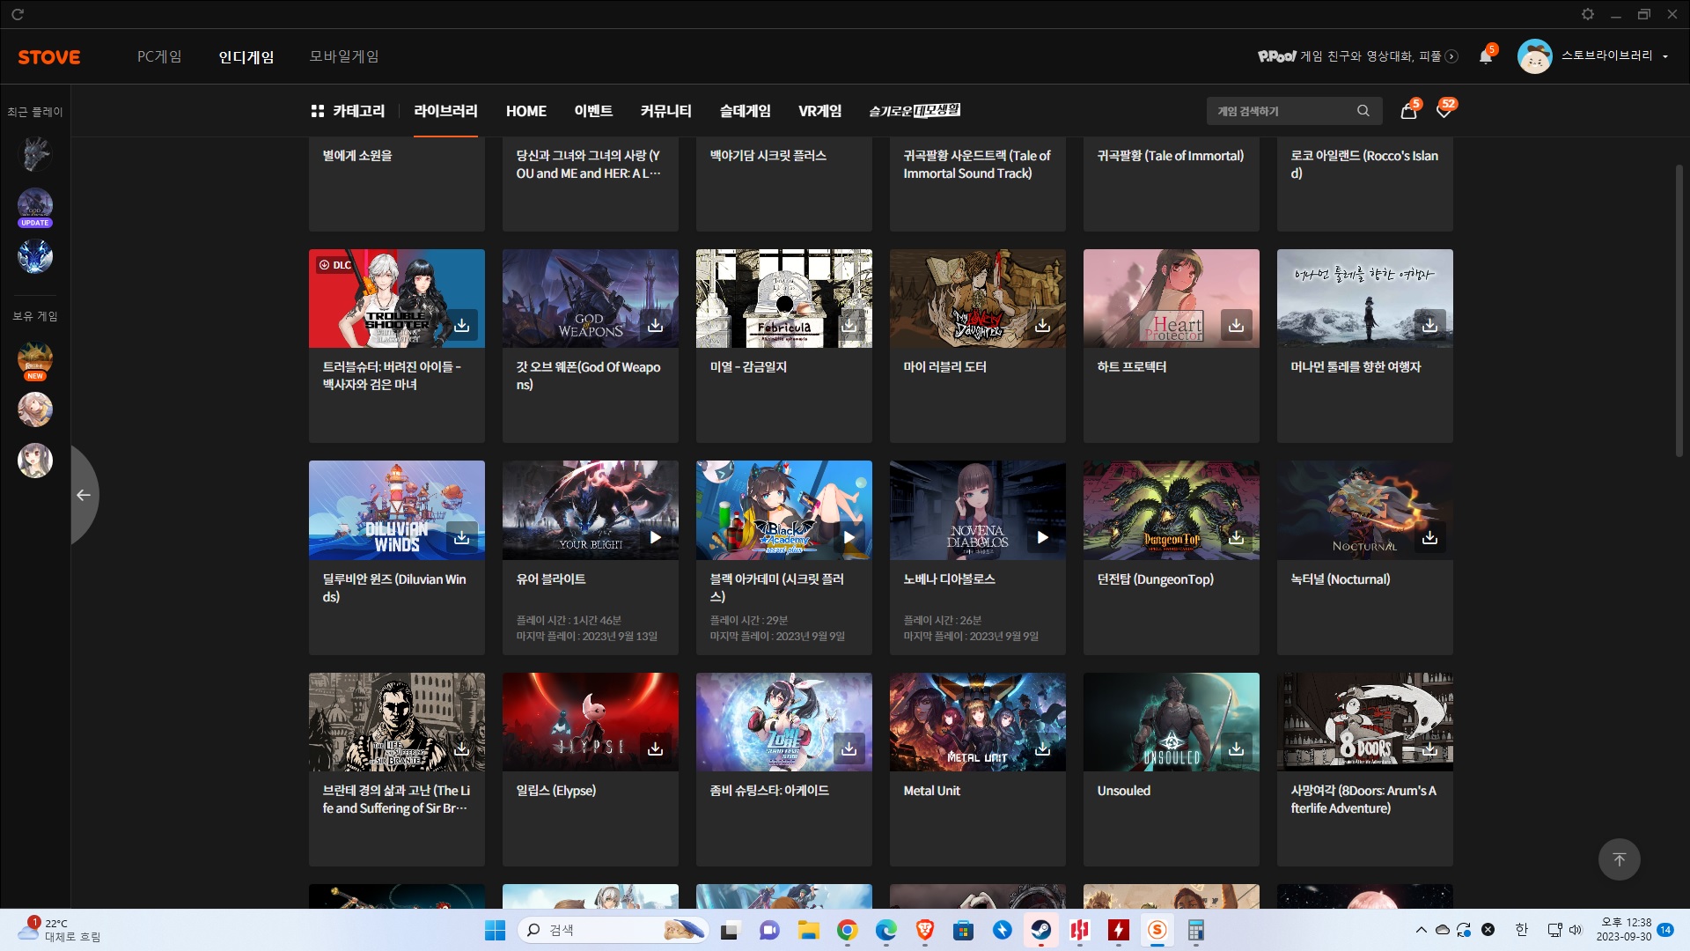
Task: Open 백야기담 시크릿 플러스 title
Action: 768,156
